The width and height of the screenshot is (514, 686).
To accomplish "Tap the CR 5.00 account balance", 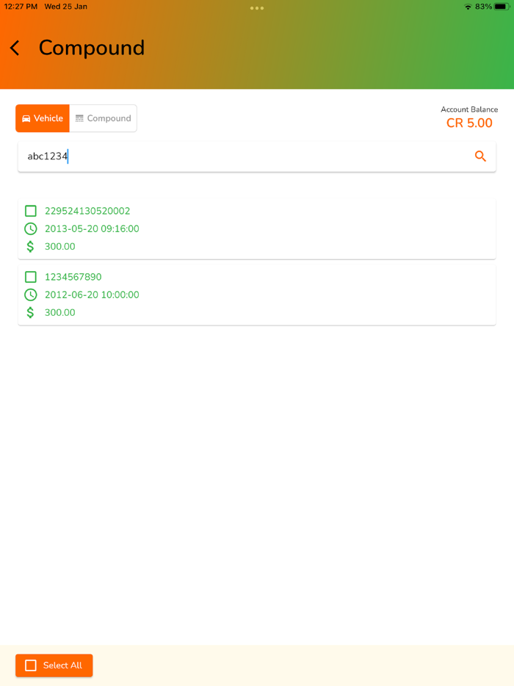I will tap(469, 123).
